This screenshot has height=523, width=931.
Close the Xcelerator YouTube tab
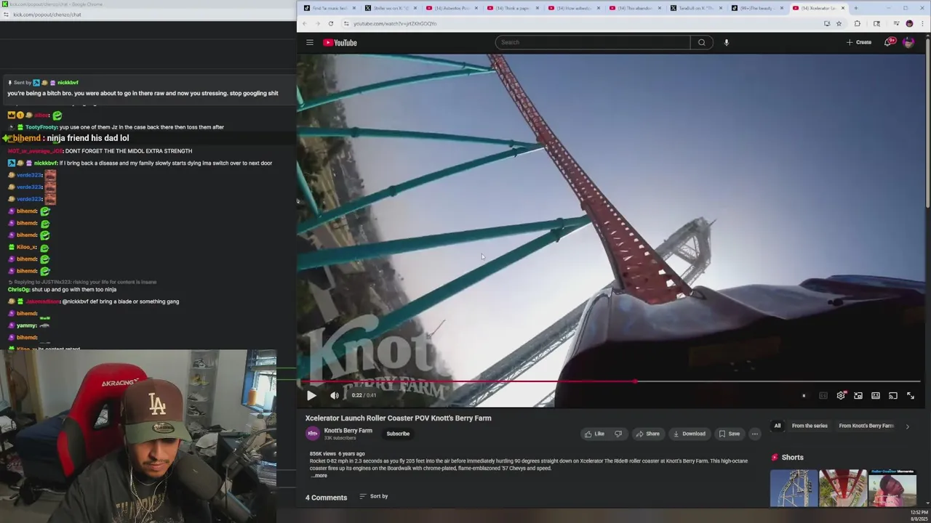[x=843, y=8]
